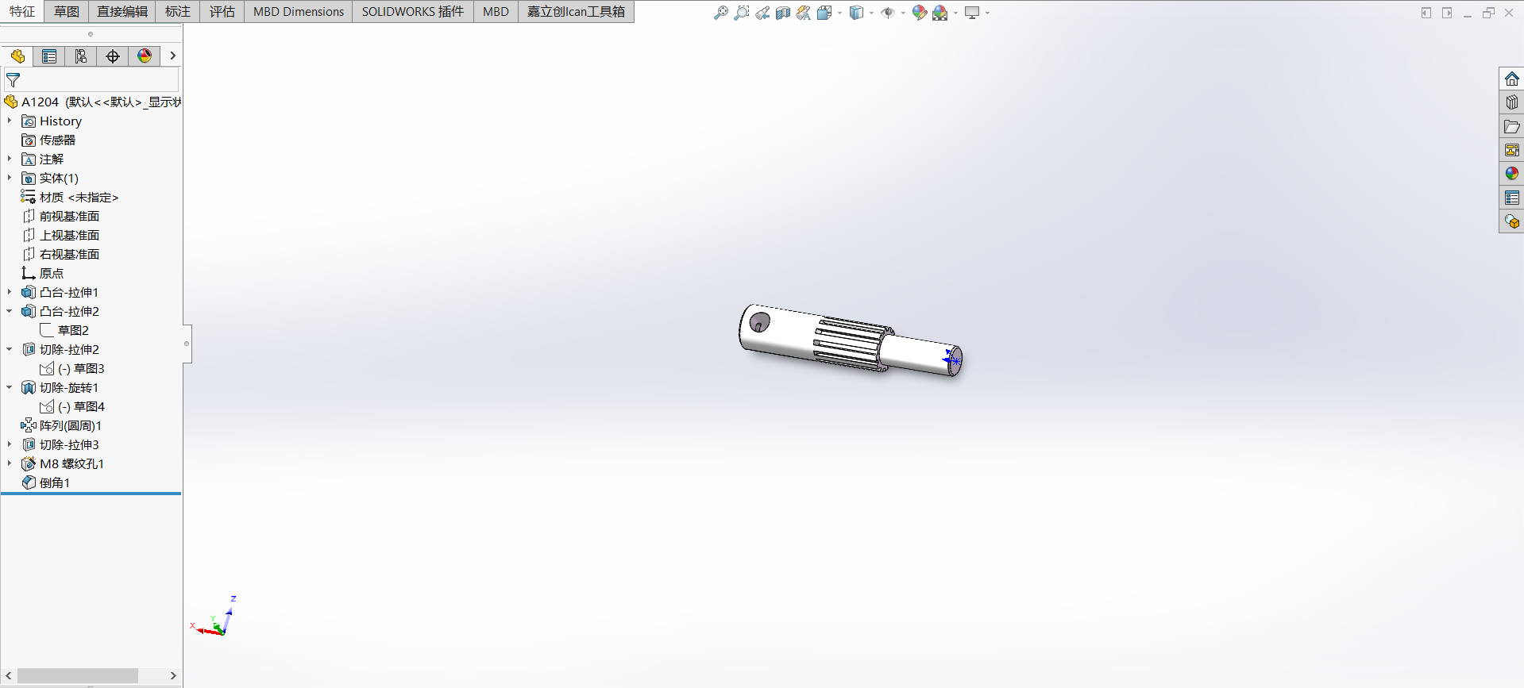Open File Explorer folder task pane
Screen dimensions: 1524x688
(1512, 126)
